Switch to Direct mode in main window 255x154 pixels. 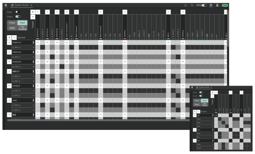(22, 23)
